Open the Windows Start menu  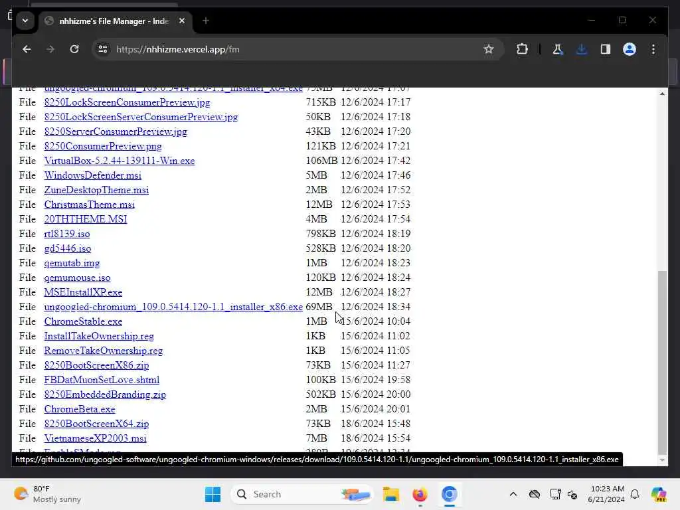tap(212, 494)
